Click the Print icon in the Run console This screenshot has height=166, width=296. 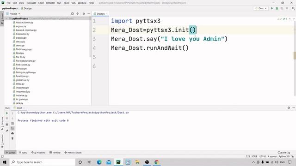click(12, 133)
